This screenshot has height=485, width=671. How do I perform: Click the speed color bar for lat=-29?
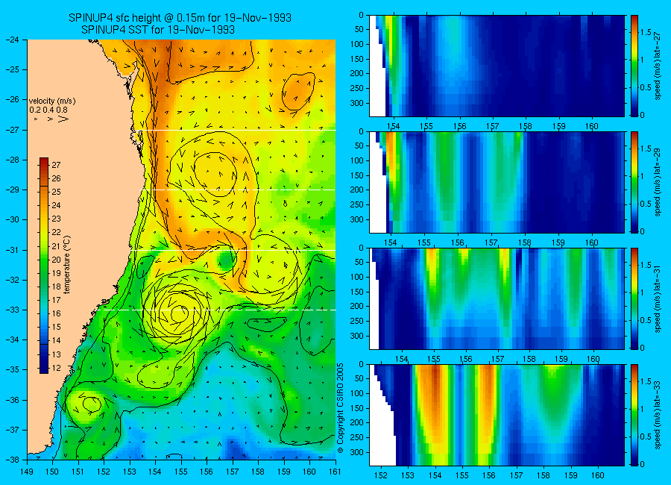coord(634,182)
